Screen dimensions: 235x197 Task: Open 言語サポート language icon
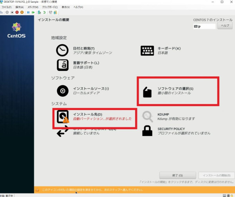(62, 64)
